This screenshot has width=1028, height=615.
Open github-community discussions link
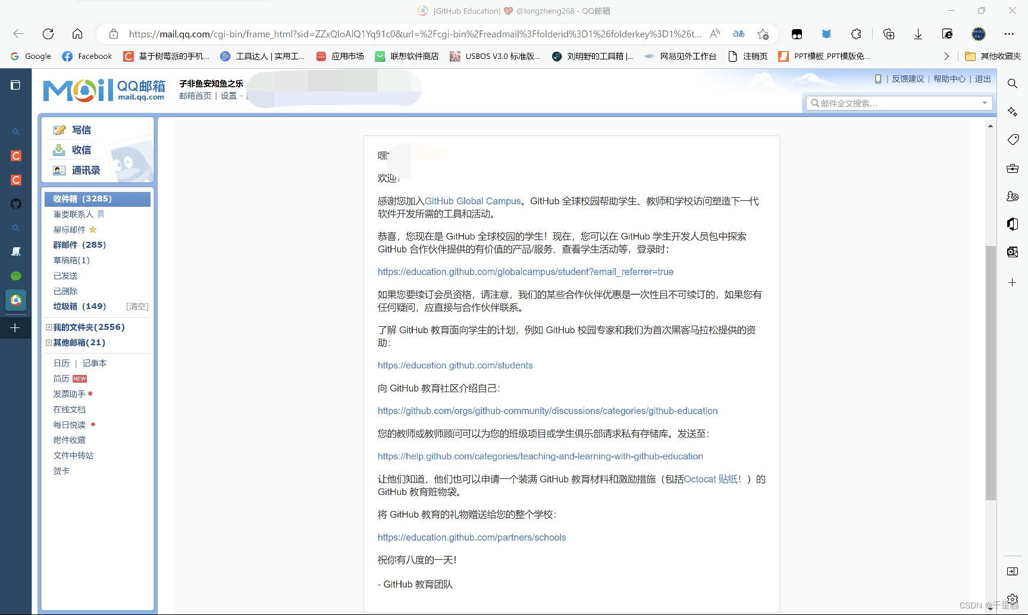click(x=548, y=411)
